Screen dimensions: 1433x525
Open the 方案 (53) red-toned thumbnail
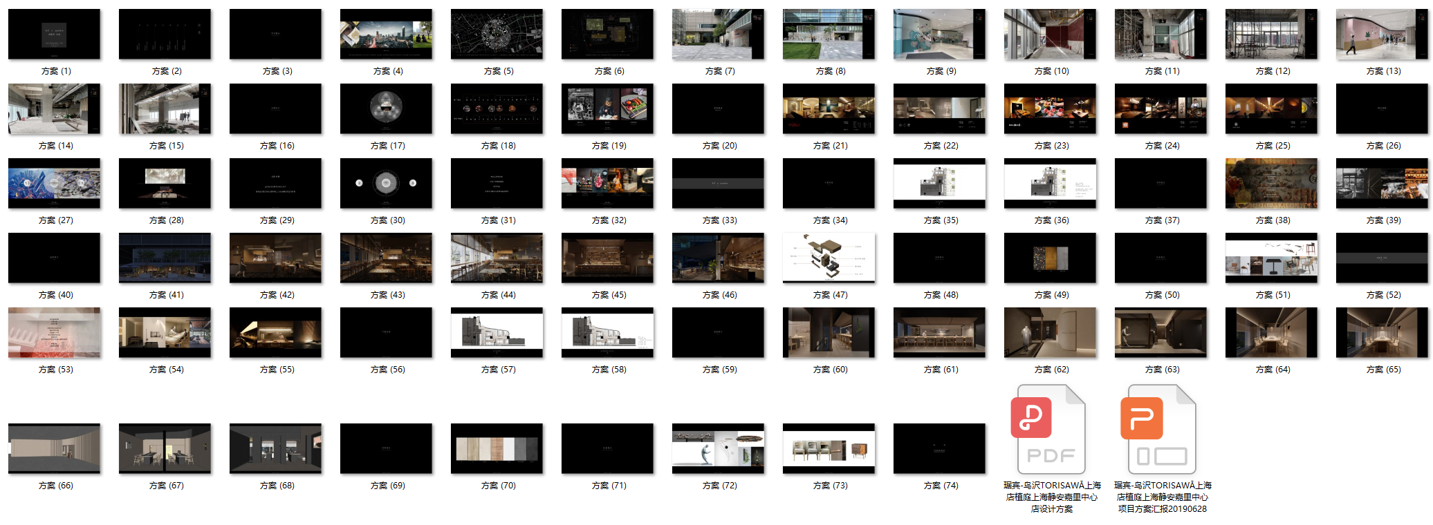coord(54,332)
